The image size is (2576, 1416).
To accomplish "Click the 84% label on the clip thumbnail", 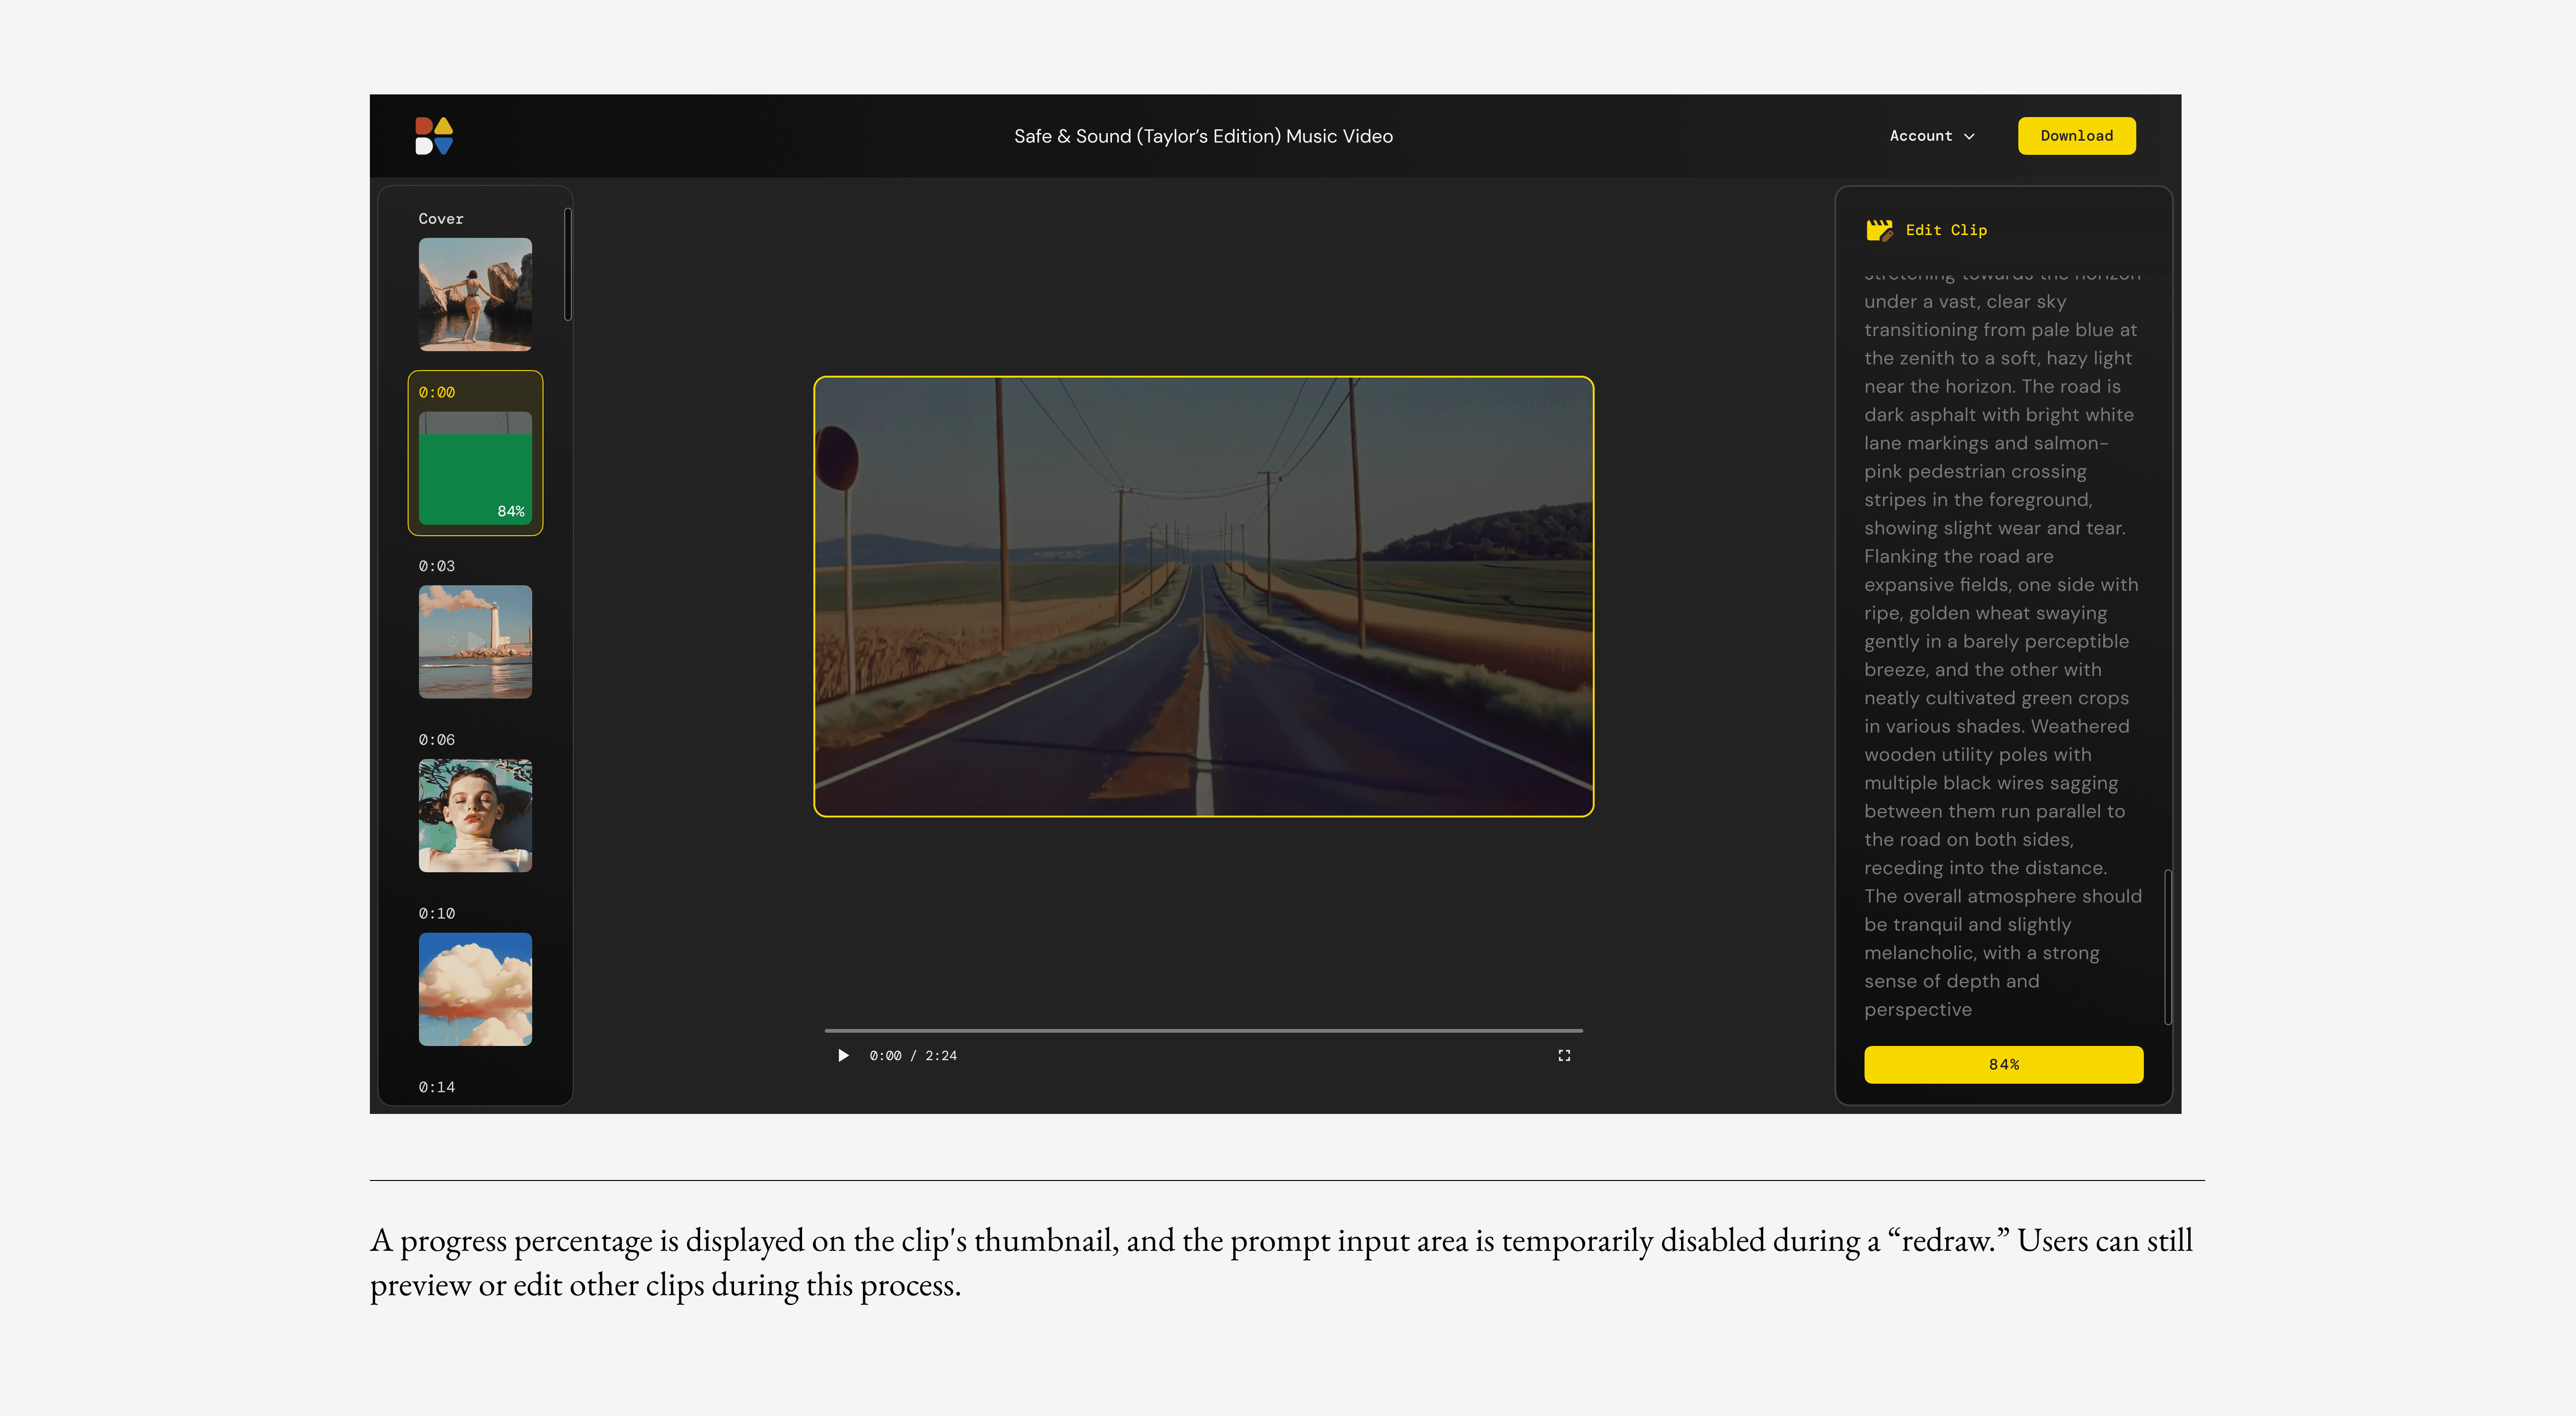I will click(x=511, y=511).
